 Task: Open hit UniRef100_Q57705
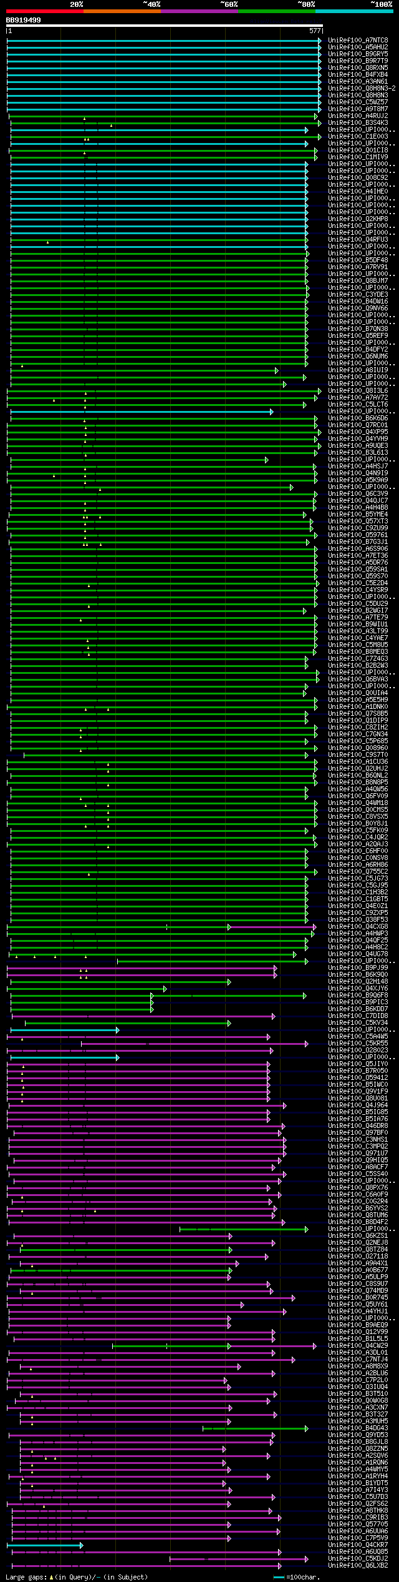point(358,1524)
